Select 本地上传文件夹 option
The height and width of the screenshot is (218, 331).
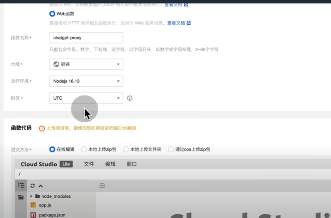(x=126, y=149)
